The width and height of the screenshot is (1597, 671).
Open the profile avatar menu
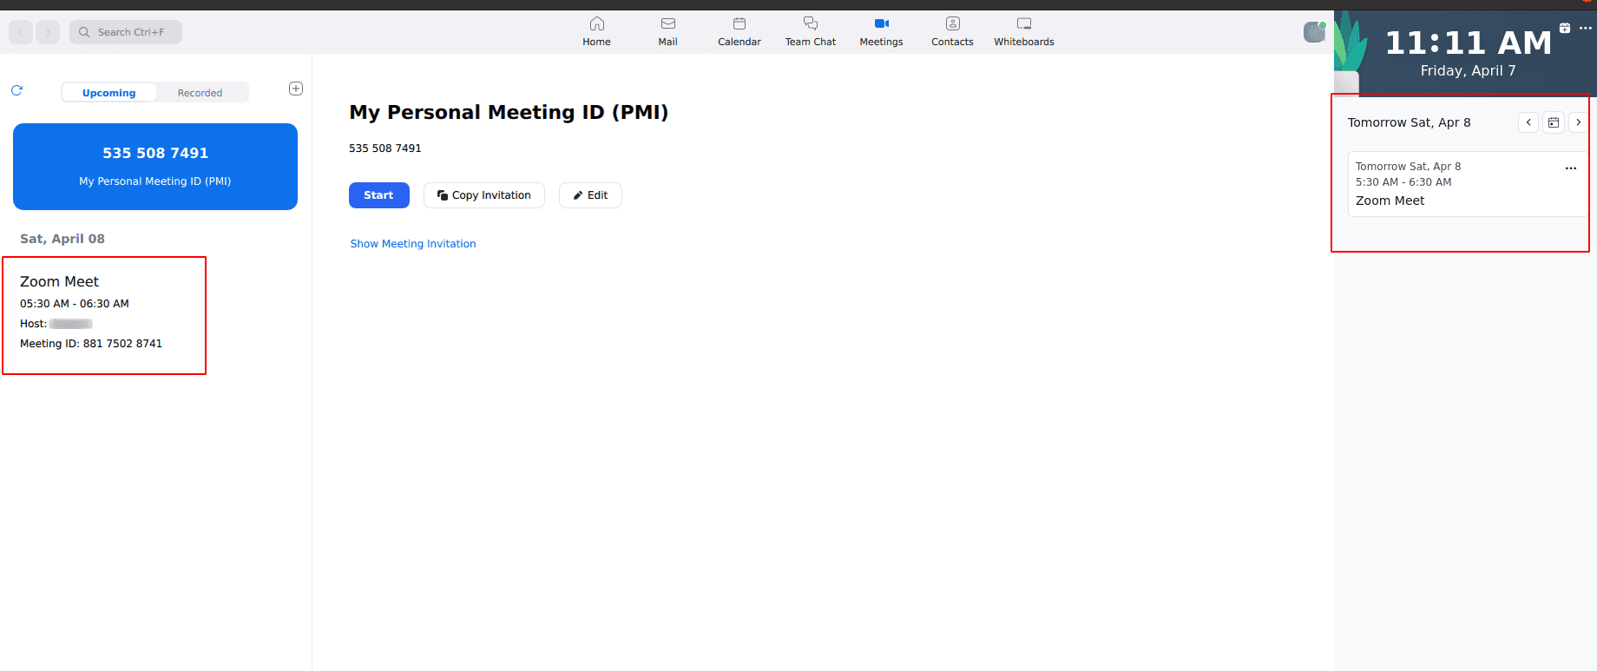click(1315, 32)
